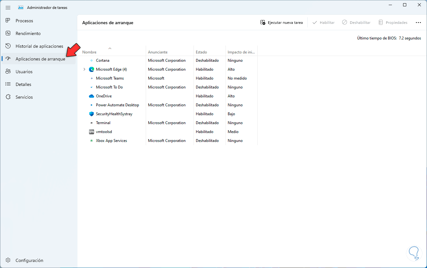Viewport: 427px width, 268px height.
Task: Click the vmtoolsd VMware icon
Action: tap(92, 132)
